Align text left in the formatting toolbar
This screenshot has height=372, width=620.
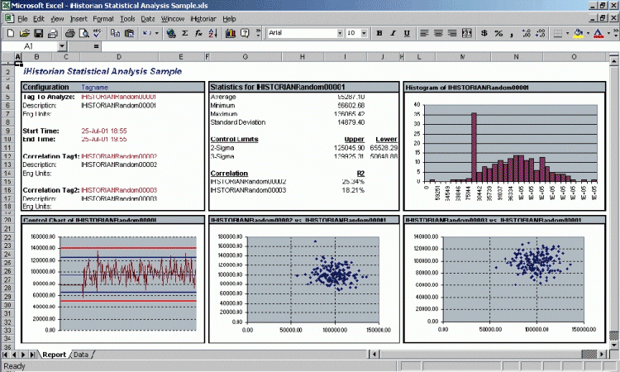[424, 33]
